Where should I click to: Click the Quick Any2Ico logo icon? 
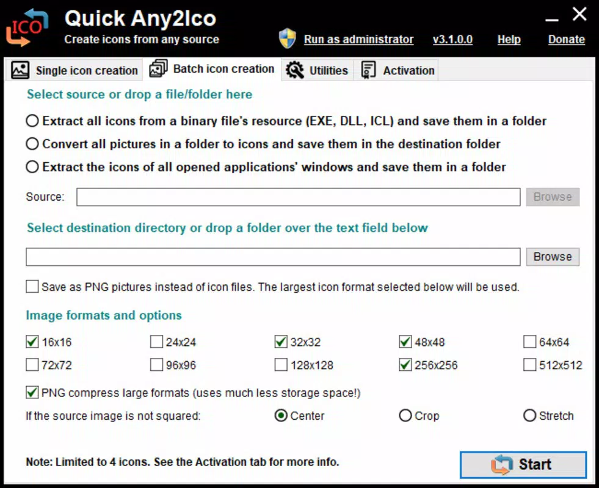(x=27, y=27)
